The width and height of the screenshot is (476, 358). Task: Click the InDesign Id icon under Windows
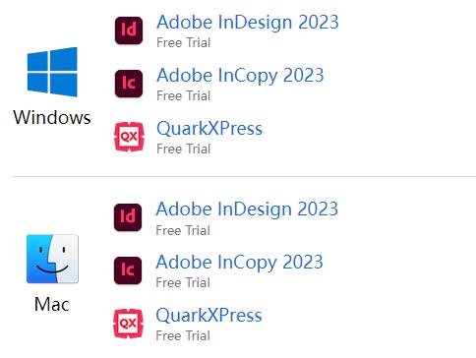pos(129,30)
